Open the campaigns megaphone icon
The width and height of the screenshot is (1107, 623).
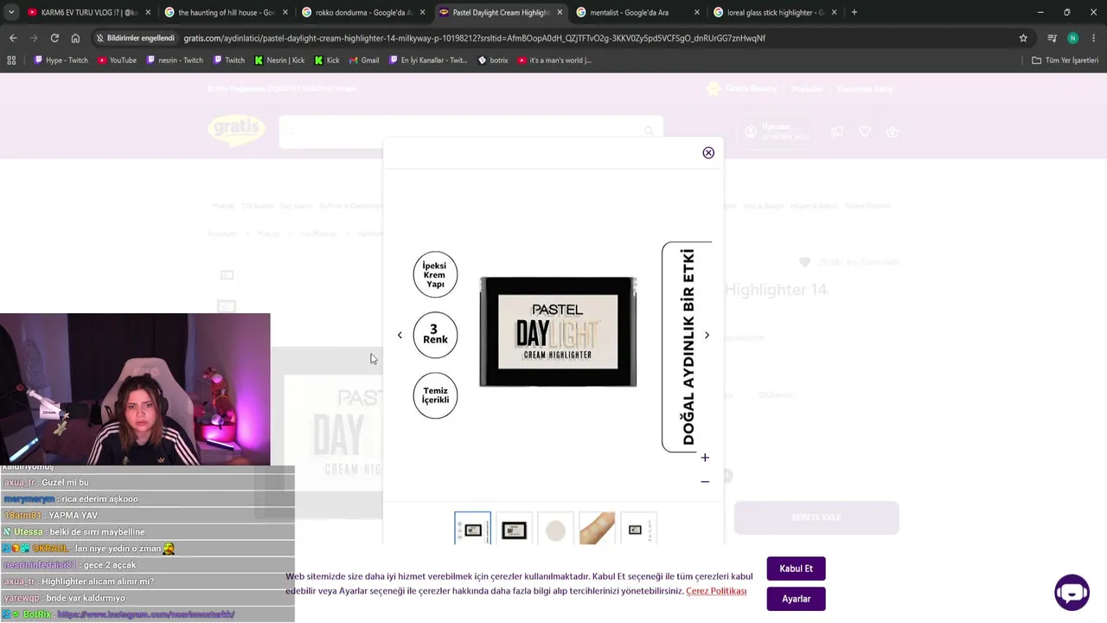tap(837, 132)
